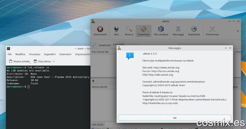
Task: Open the Modifica menu in Konsole
Action: click(x=20, y=54)
